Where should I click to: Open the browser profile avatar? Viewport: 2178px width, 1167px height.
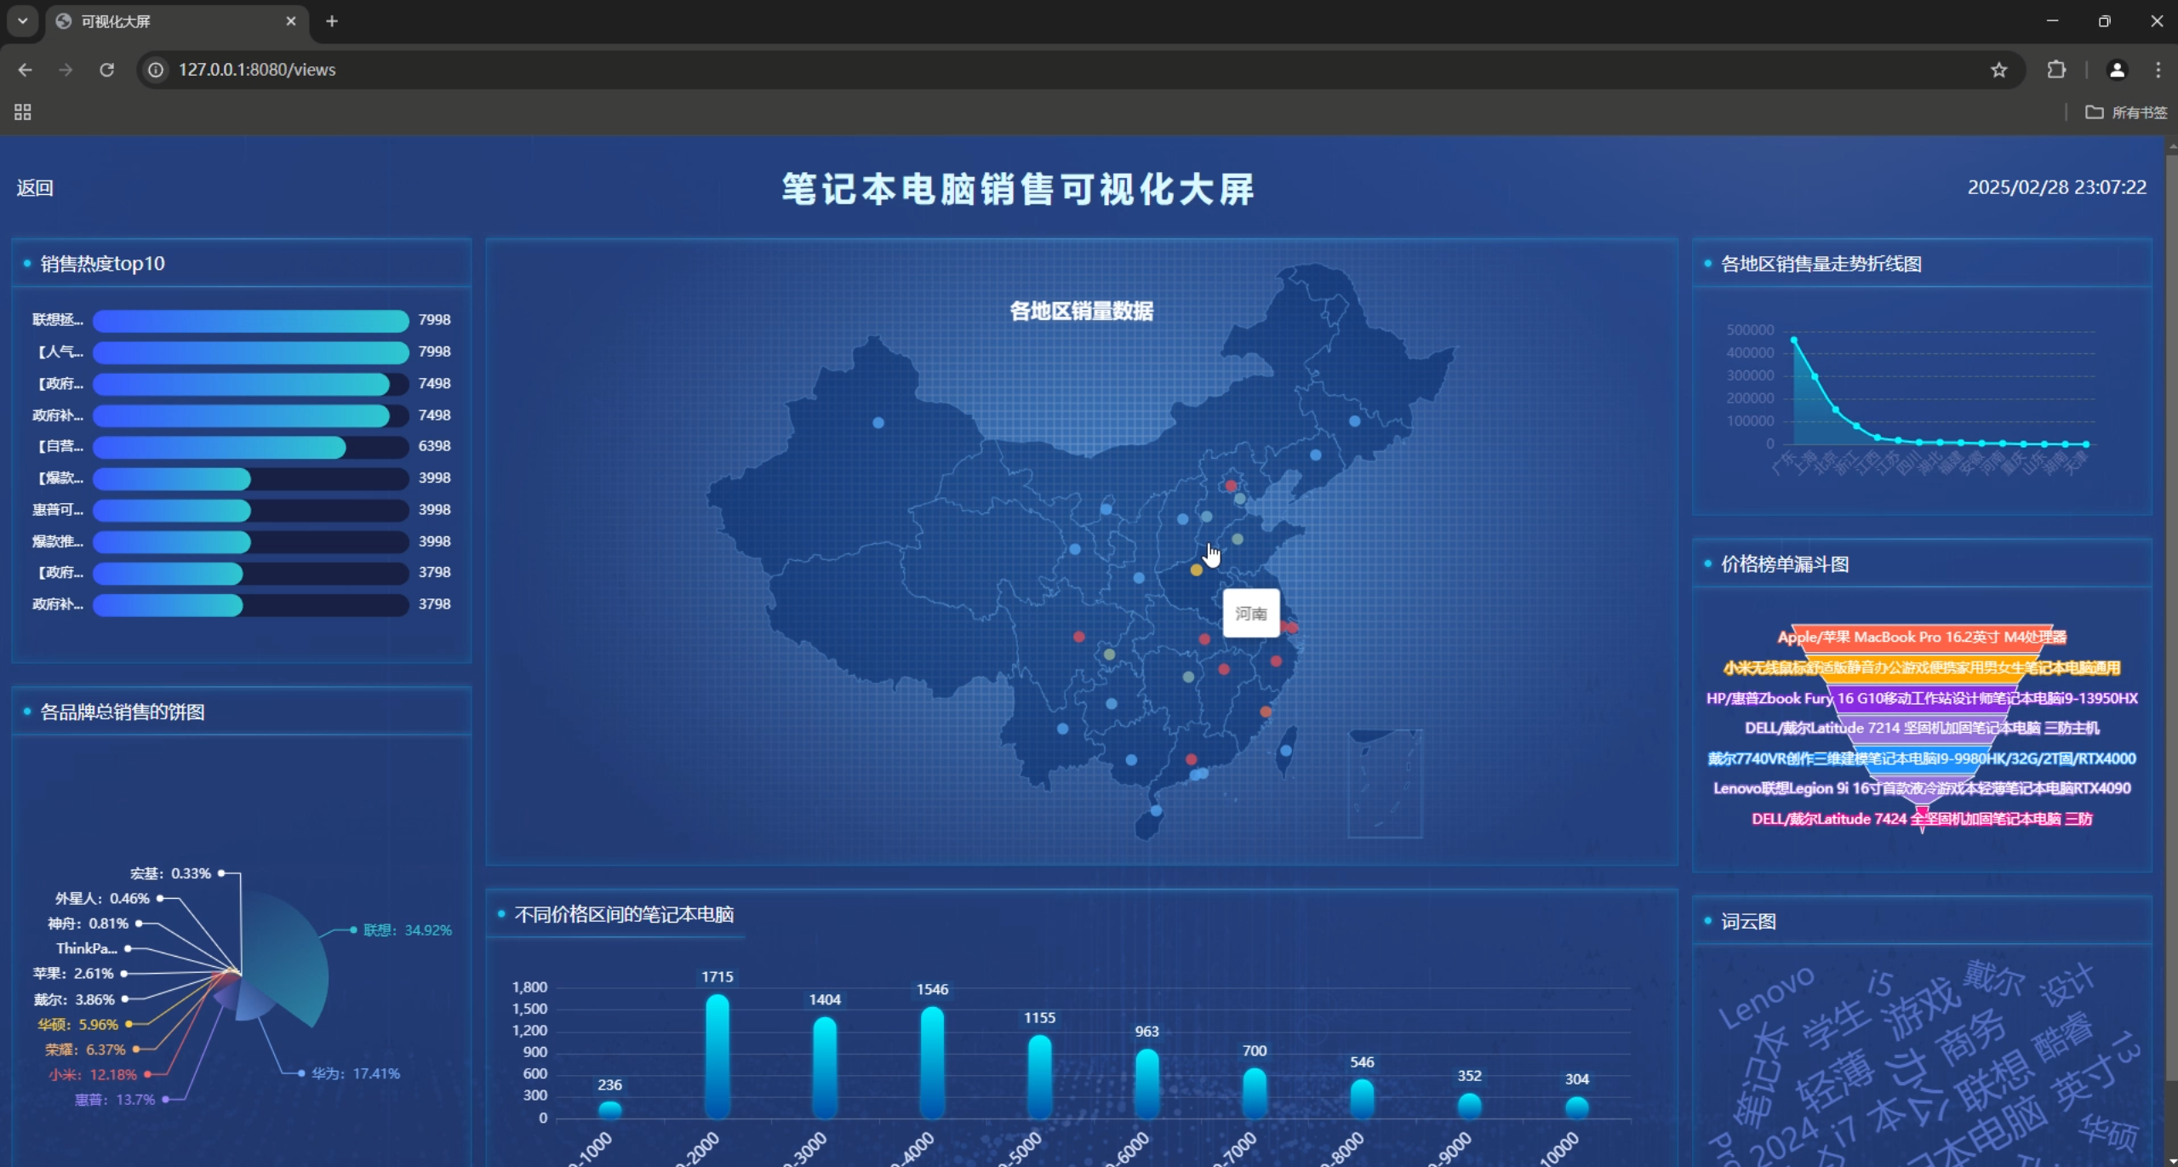[2117, 70]
